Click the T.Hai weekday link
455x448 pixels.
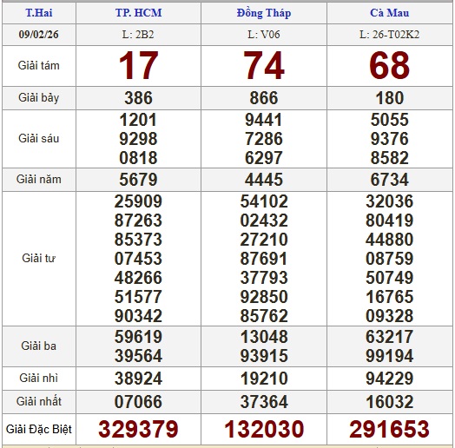[x=39, y=13]
